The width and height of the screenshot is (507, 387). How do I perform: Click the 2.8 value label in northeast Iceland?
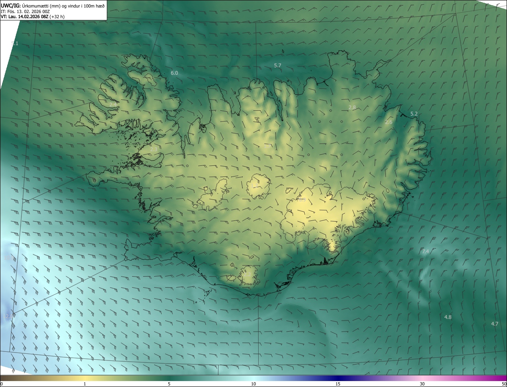point(352,108)
